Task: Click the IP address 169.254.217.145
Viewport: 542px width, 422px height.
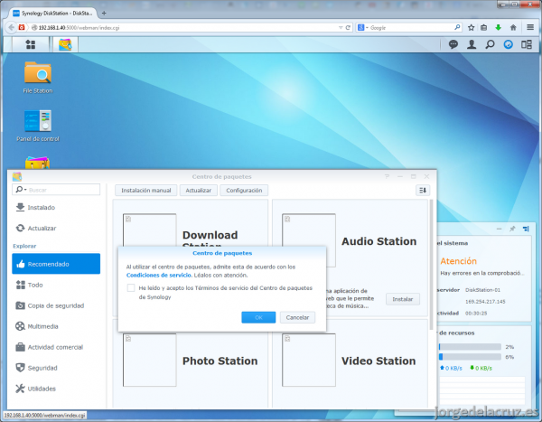Action: pos(485,302)
